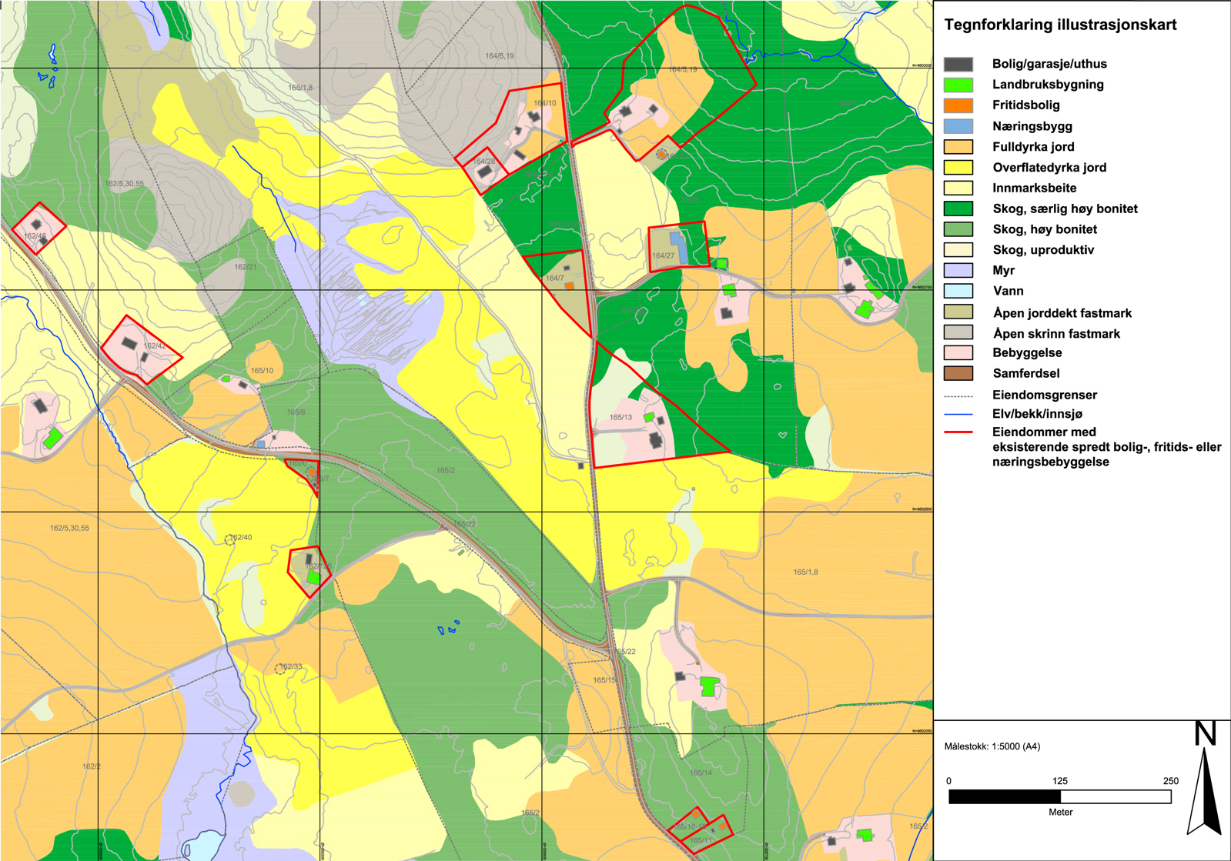Click the parcel label 164/27
This screenshot has height=861, width=1231.
[663, 256]
